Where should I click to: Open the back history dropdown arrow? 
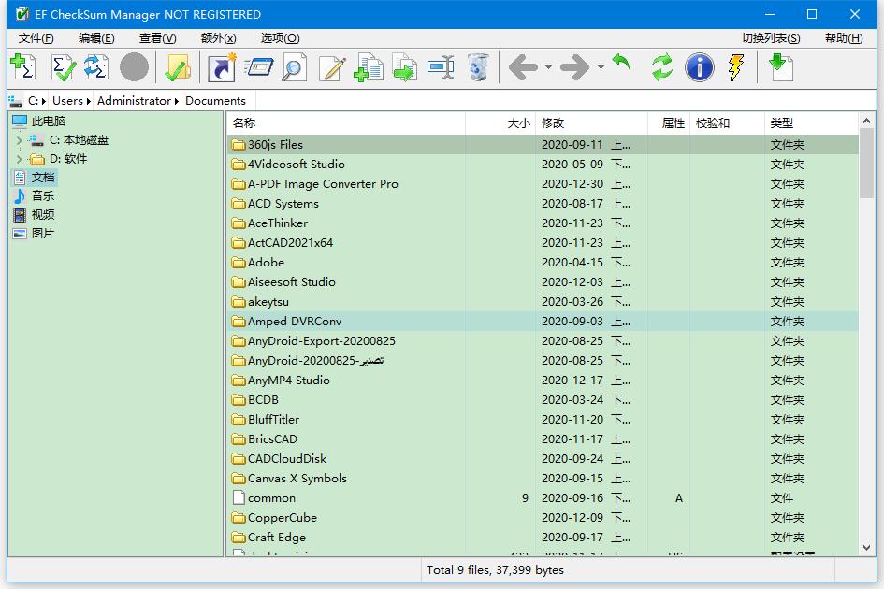[548, 67]
